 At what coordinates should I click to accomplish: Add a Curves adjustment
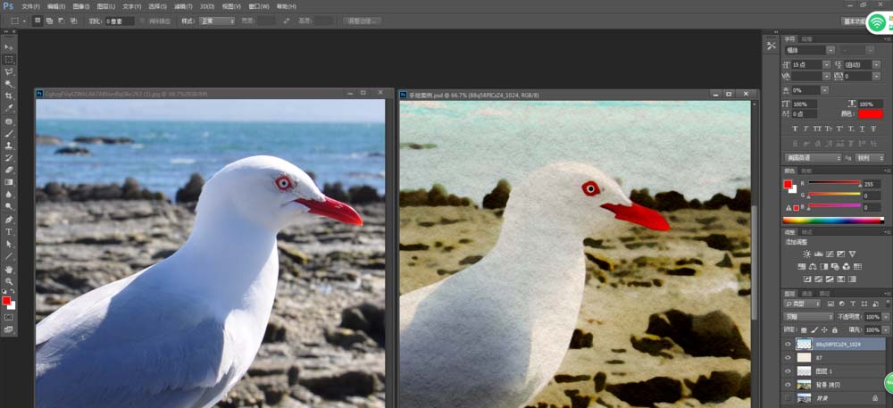[830, 254]
